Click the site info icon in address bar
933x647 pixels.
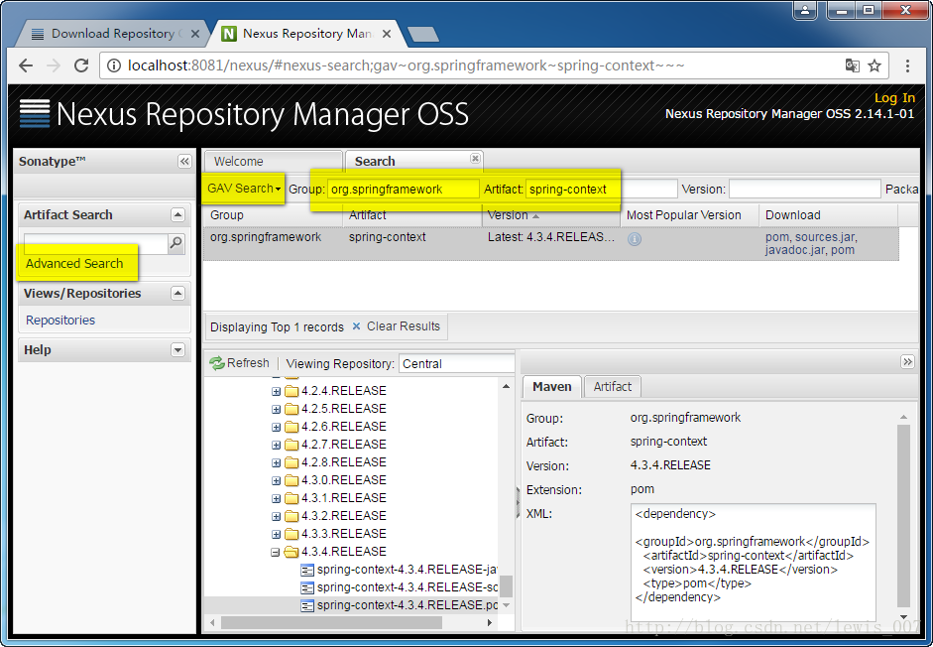click(113, 65)
